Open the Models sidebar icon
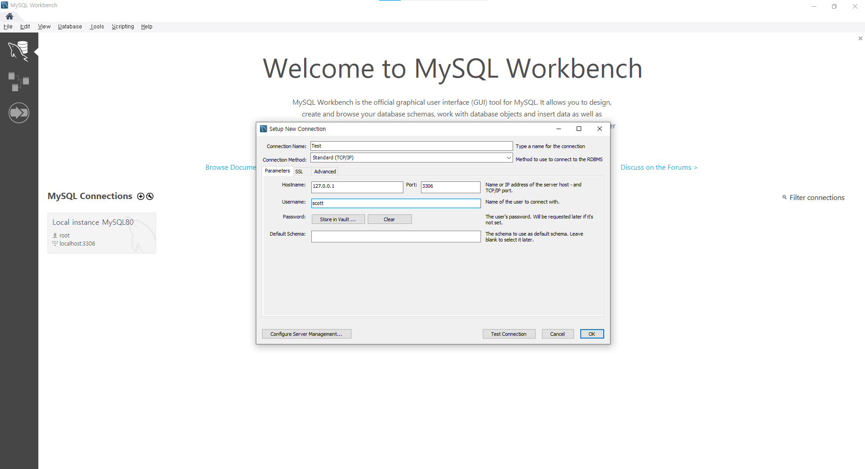 [x=19, y=82]
